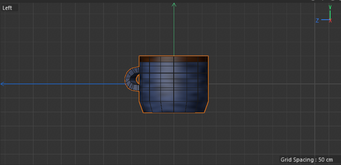
Task: Select the blue Z axis arrowhead
Action: pos(2,84)
